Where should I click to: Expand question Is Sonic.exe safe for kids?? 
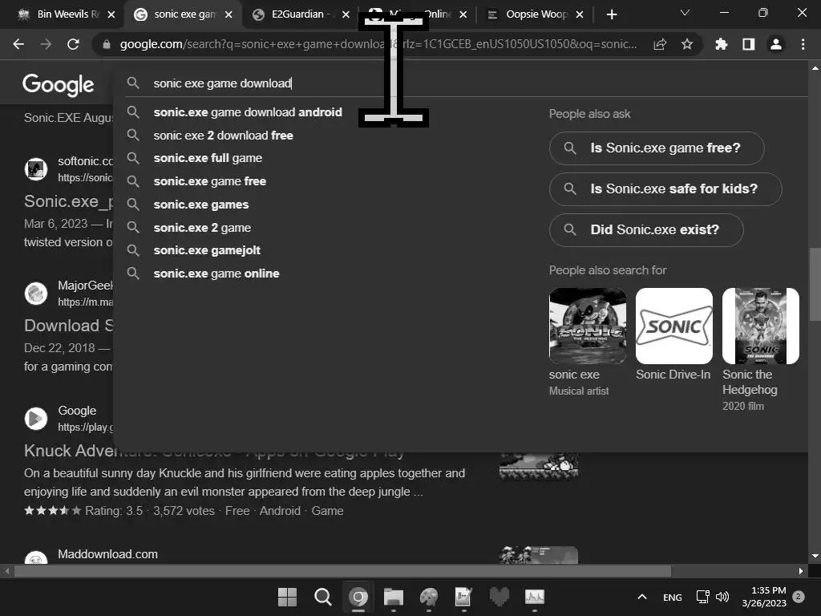(x=665, y=189)
